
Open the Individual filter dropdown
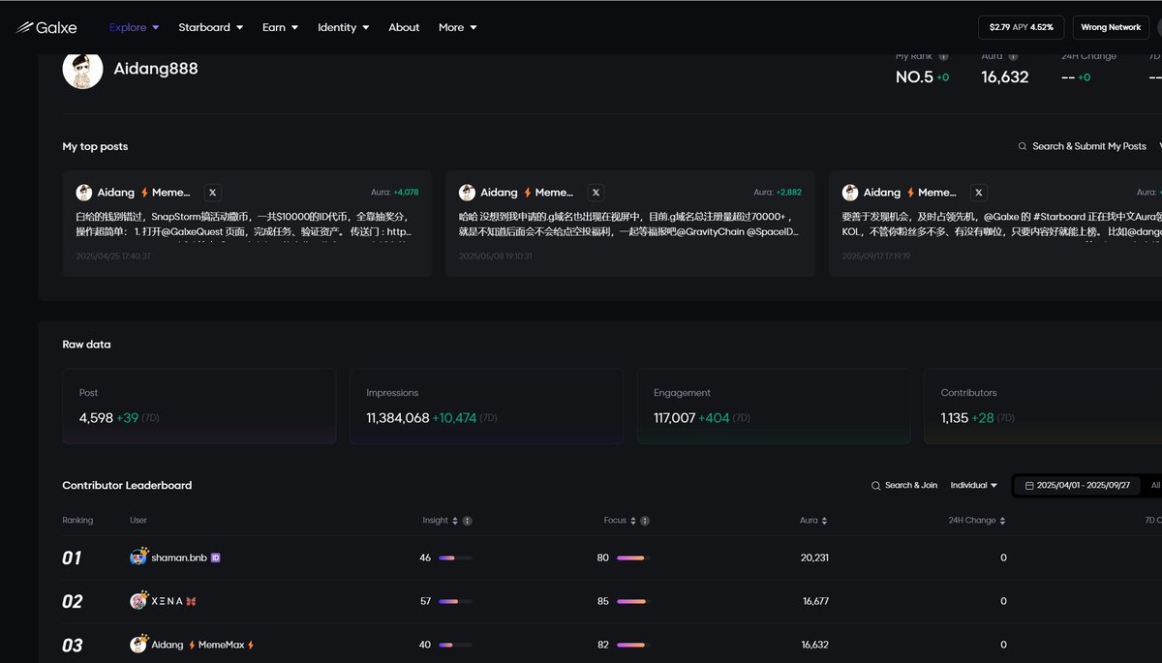click(973, 485)
